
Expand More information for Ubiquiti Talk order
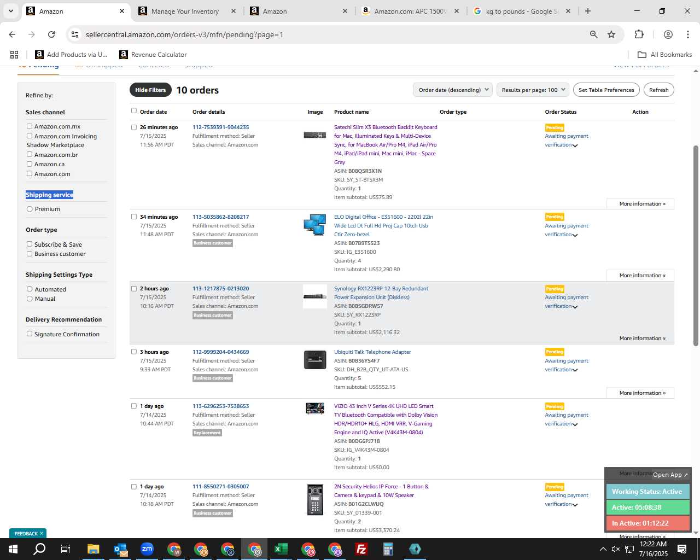coord(642,393)
